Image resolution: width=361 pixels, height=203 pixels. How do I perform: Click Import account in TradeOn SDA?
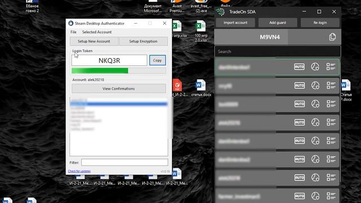pyautogui.click(x=235, y=23)
